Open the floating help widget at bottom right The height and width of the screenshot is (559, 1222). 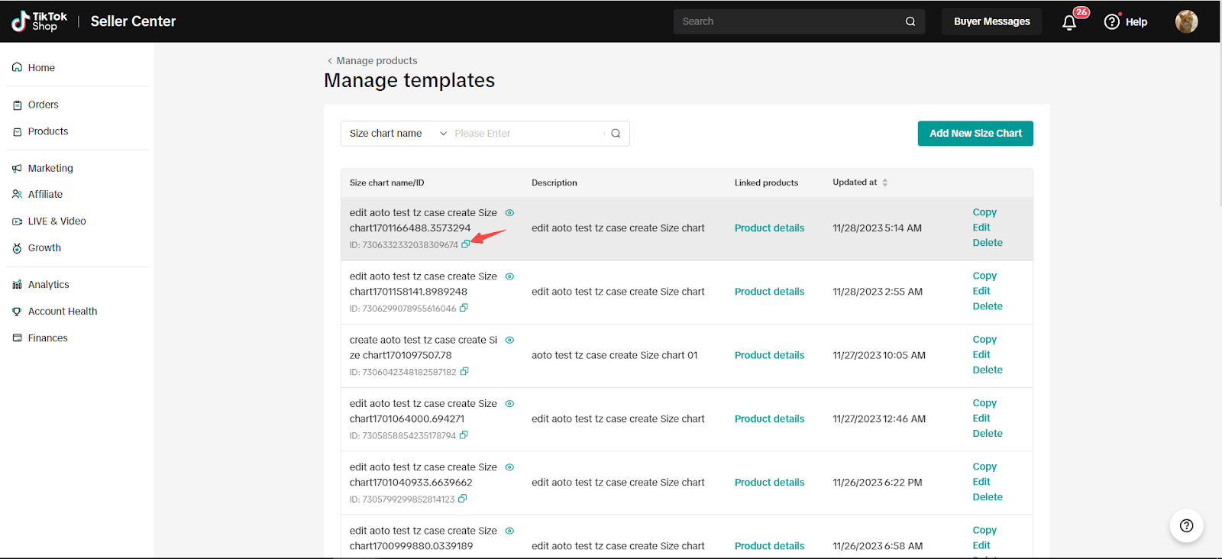click(x=1186, y=525)
